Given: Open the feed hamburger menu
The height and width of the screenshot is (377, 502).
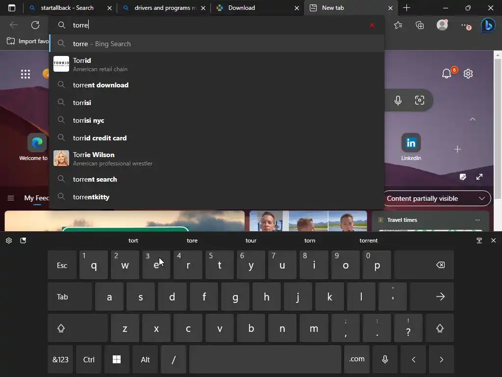Looking at the screenshot, I should click(x=11, y=198).
